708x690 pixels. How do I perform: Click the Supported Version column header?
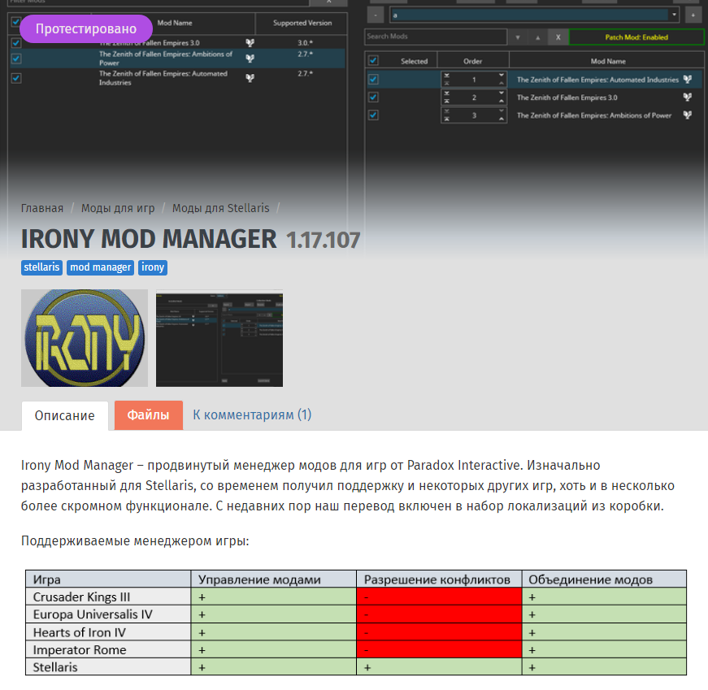(302, 23)
